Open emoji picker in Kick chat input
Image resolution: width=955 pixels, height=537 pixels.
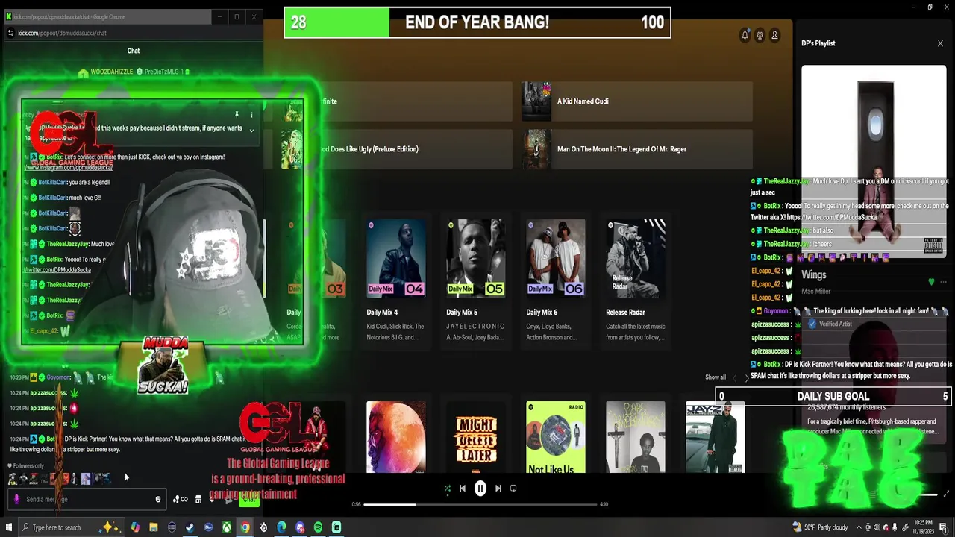(158, 499)
